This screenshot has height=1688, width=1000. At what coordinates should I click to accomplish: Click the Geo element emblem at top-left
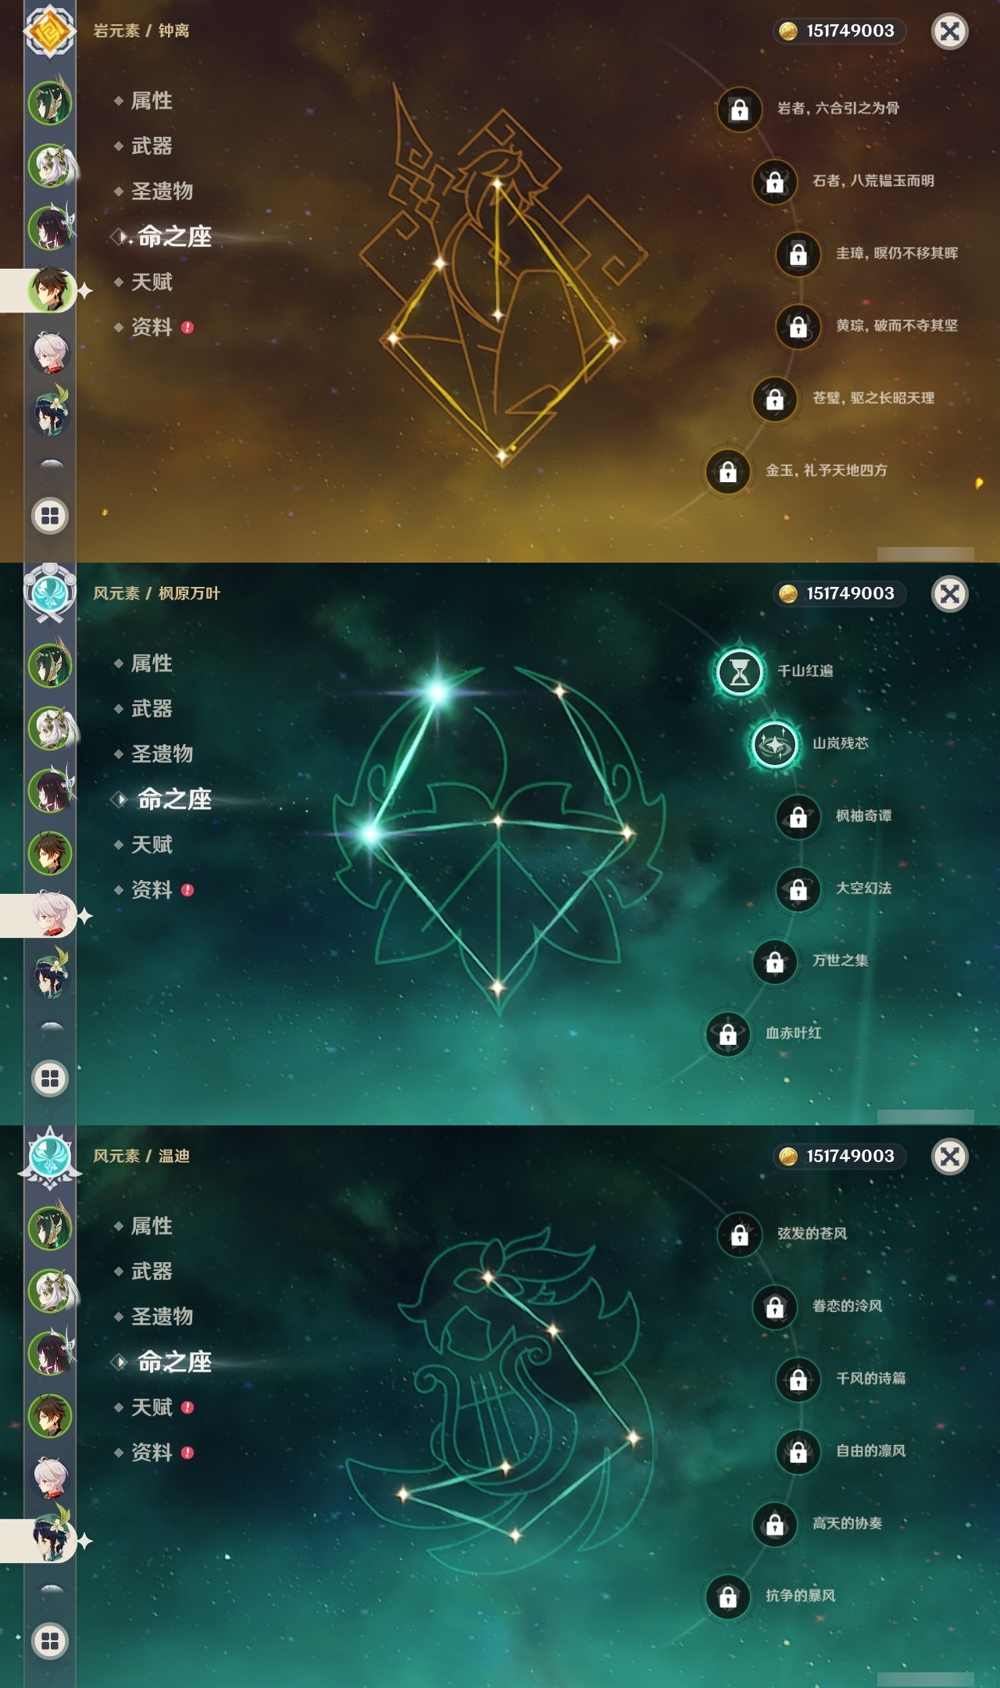(50, 31)
